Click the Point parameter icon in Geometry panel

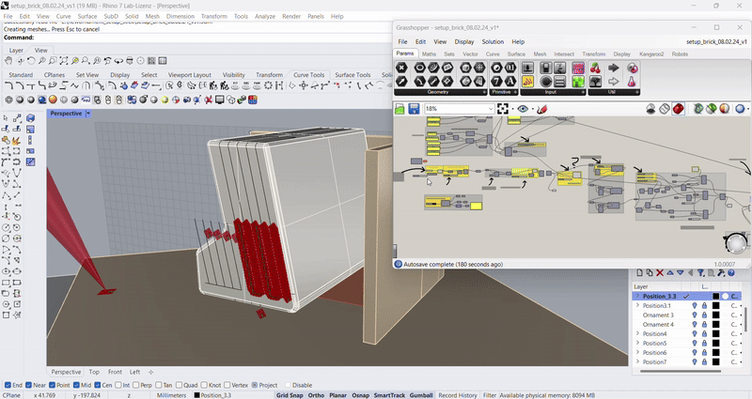click(402, 69)
